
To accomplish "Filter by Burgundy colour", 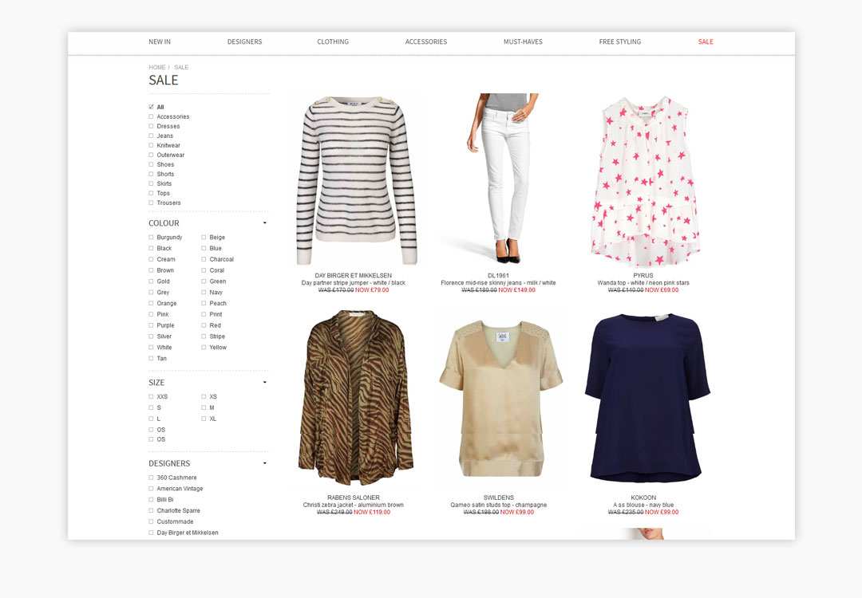I will coord(151,238).
